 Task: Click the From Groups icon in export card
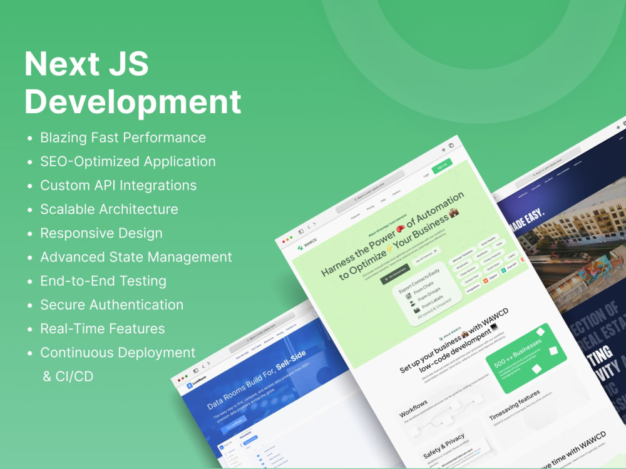[413, 303]
